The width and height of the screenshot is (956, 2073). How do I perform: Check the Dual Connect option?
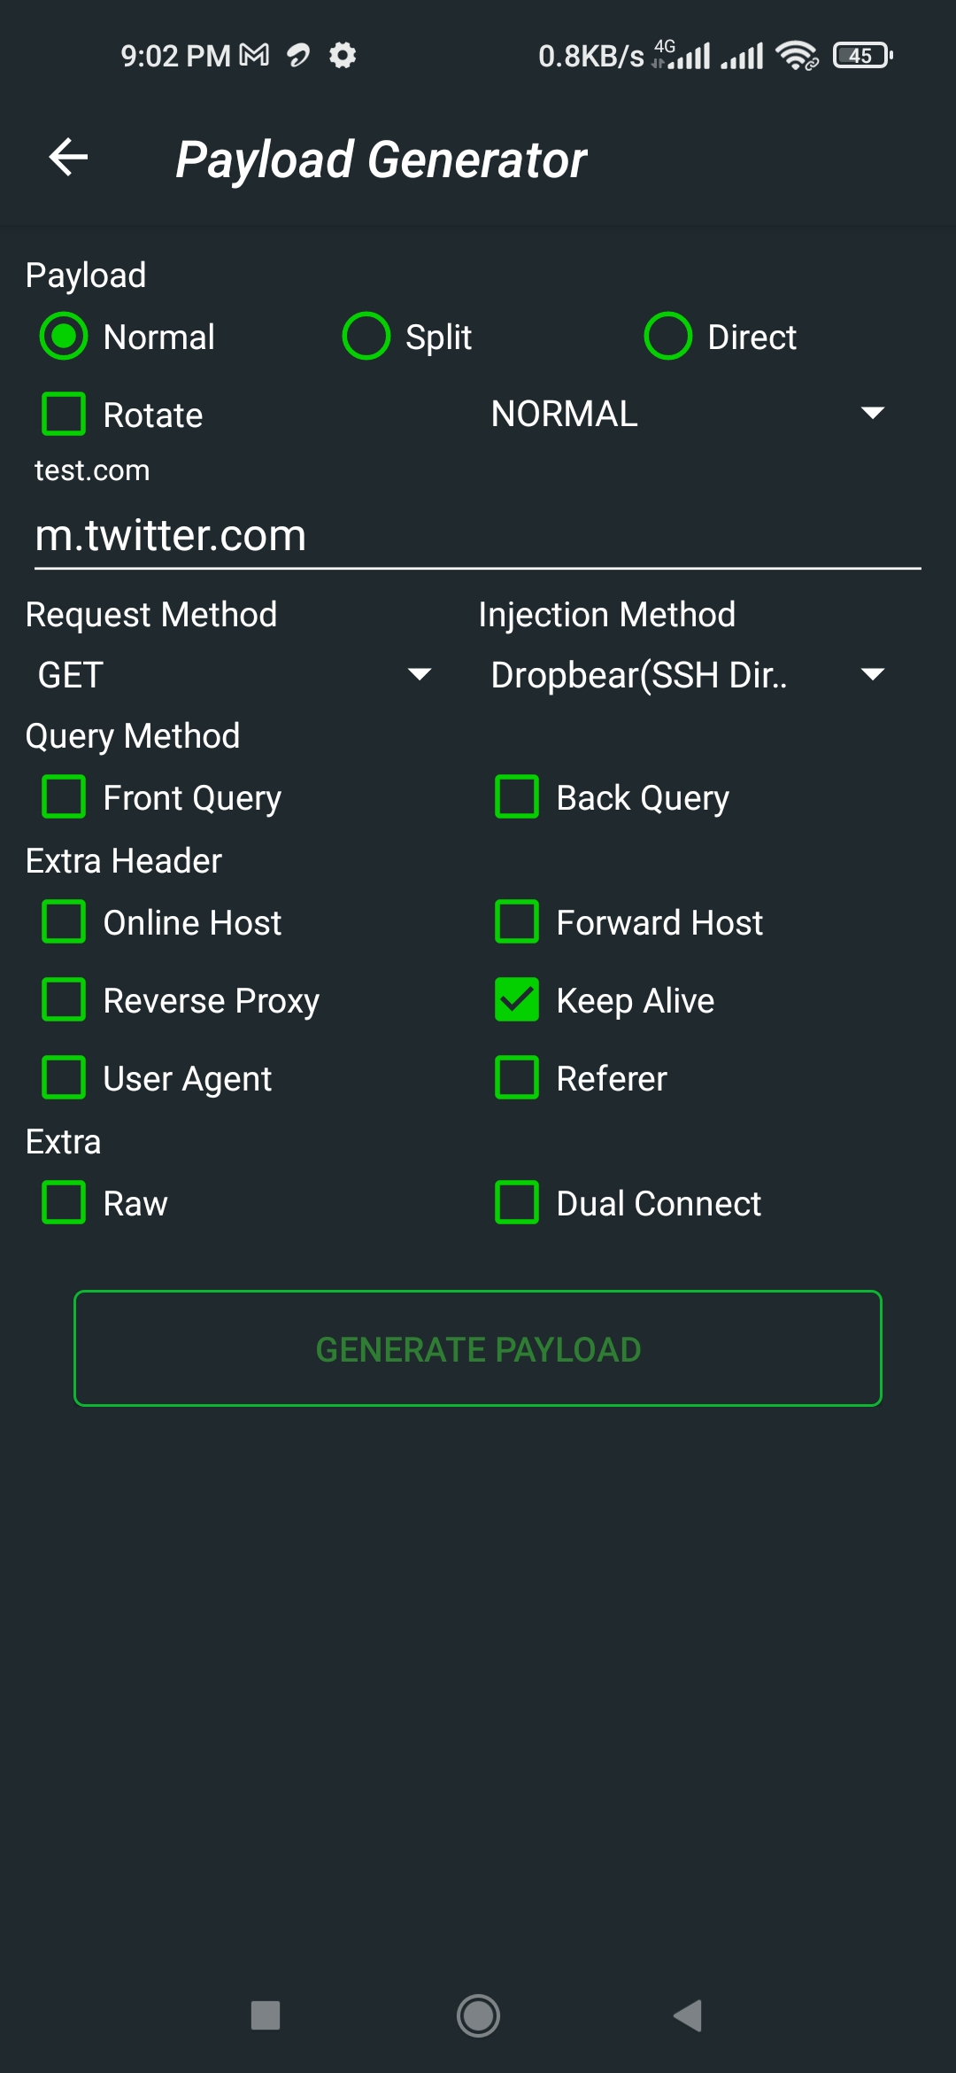pyautogui.click(x=517, y=1203)
